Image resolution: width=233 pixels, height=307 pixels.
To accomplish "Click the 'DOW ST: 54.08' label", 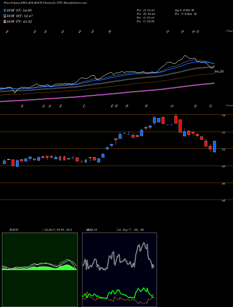I will point(19,10).
